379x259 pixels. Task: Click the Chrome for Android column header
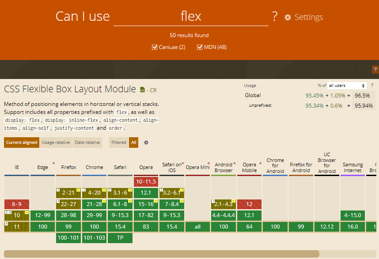[275, 166]
